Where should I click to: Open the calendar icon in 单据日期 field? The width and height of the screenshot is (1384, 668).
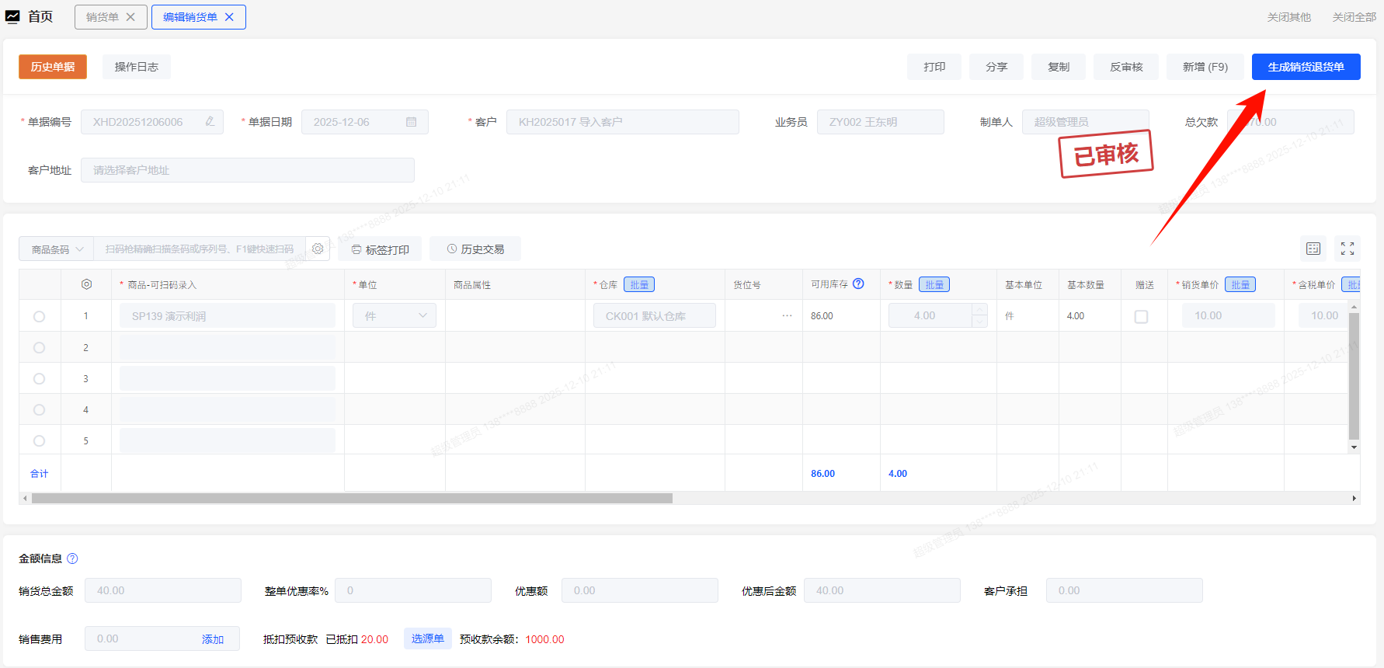tap(412, 122)
